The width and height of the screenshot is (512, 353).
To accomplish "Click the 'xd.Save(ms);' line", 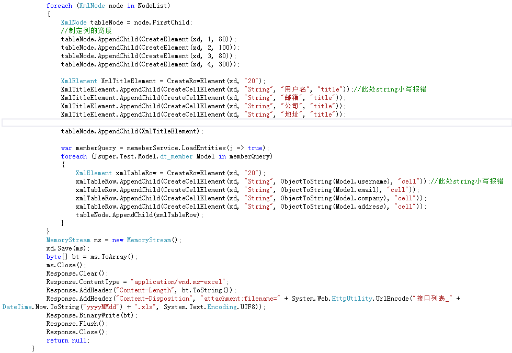I will 67,248.
